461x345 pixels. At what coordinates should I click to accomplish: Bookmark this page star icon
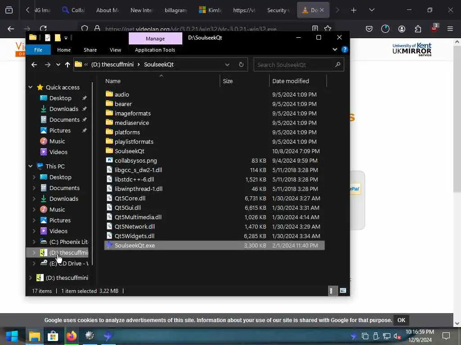328,28
